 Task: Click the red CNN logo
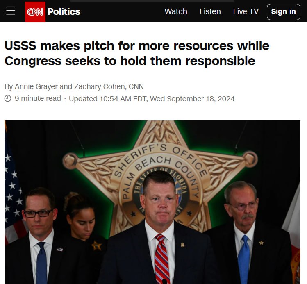tap(35, 12)
